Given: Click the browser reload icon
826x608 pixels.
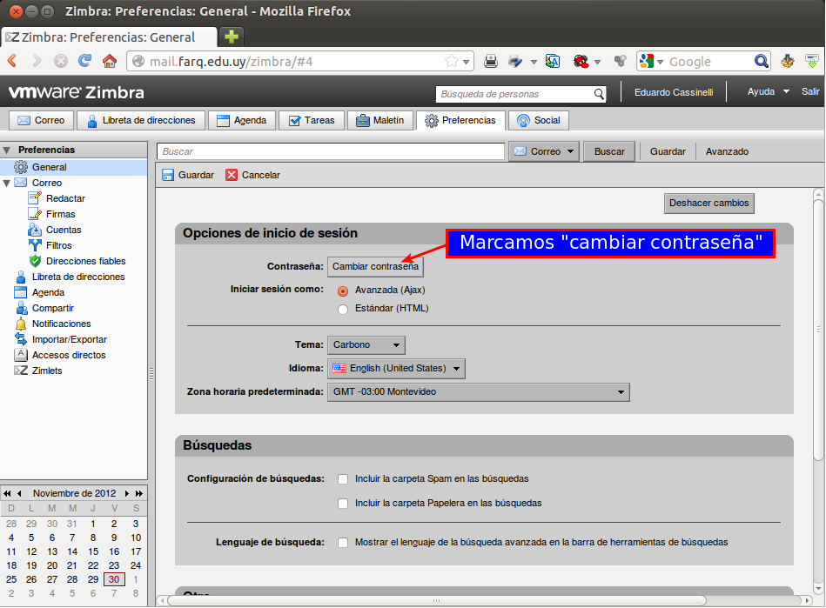Looking at the screenshot, I should pyautogui.click(x=84, y=61).
